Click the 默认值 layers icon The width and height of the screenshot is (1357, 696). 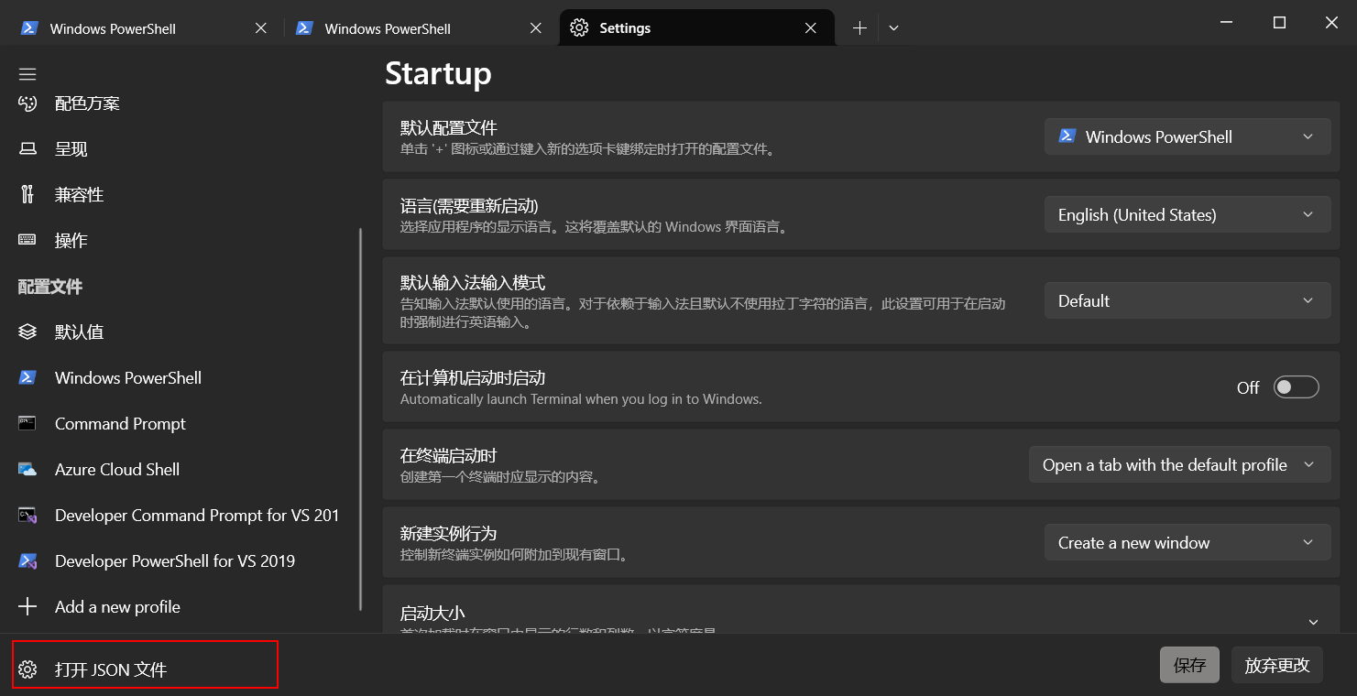click(27, 332)
